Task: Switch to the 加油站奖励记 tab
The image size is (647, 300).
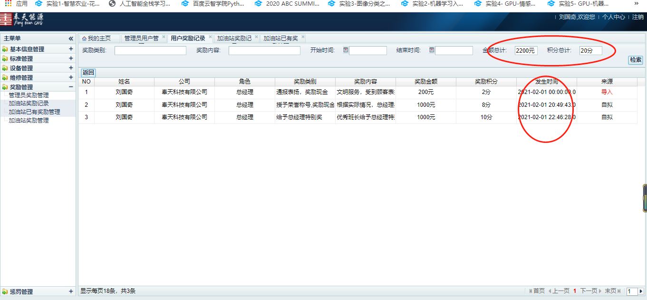Action: click(x=234, y=38)
